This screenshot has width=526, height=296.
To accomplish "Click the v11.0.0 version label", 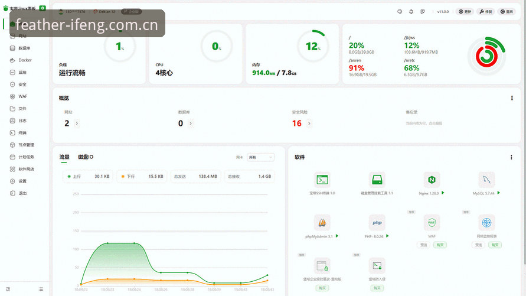I will pos(443,11).
